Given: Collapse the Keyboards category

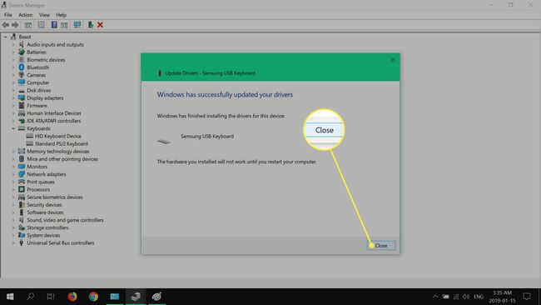Looking at the screenshot, I should click(x=13, y=128).
